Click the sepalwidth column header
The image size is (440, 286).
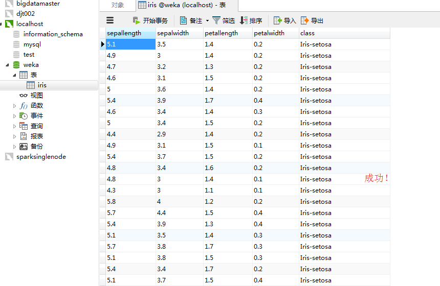point(180,33)
